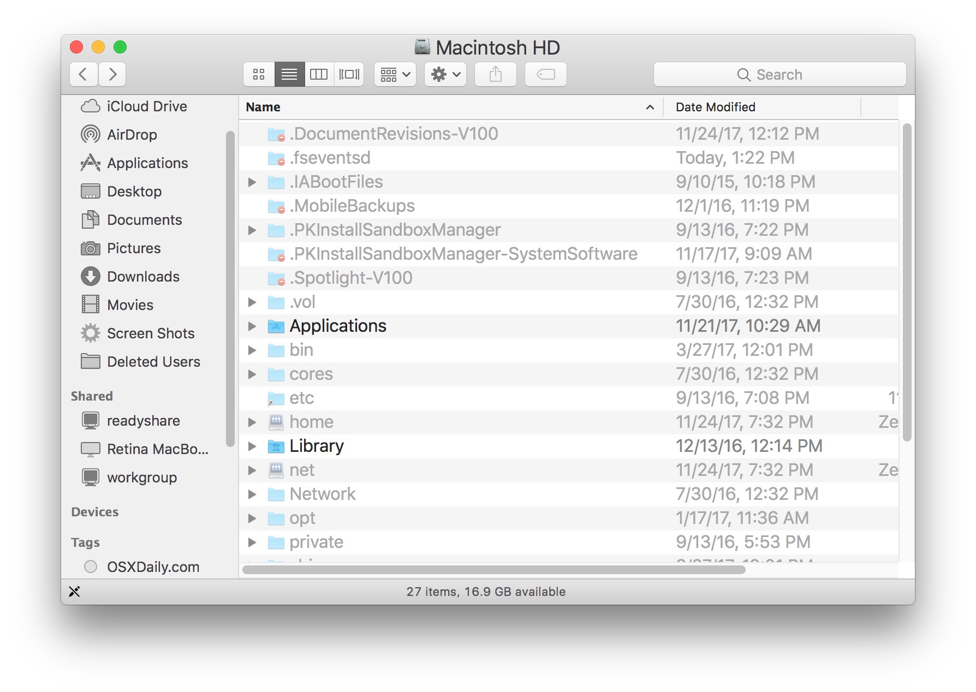Open the Deleted Users folder
This screenshot has height=692, width=976.
point(153,361)
